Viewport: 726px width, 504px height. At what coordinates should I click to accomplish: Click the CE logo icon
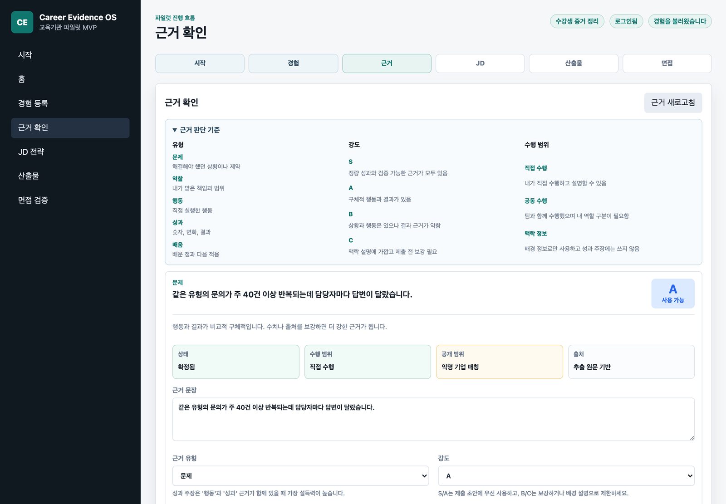[22, 22]
